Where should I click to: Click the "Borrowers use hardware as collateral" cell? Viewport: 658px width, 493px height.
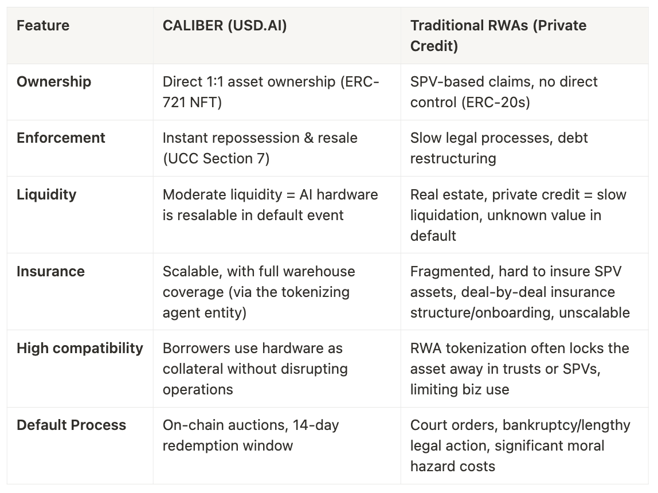[x=255, y=369]
